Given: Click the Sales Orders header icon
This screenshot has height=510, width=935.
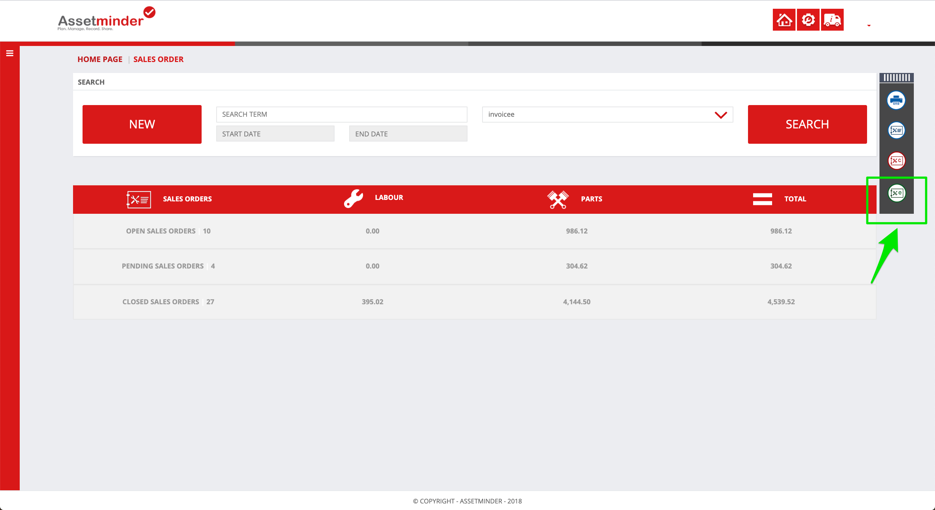Looking at the screenshot, I should (x=138, y=200).
